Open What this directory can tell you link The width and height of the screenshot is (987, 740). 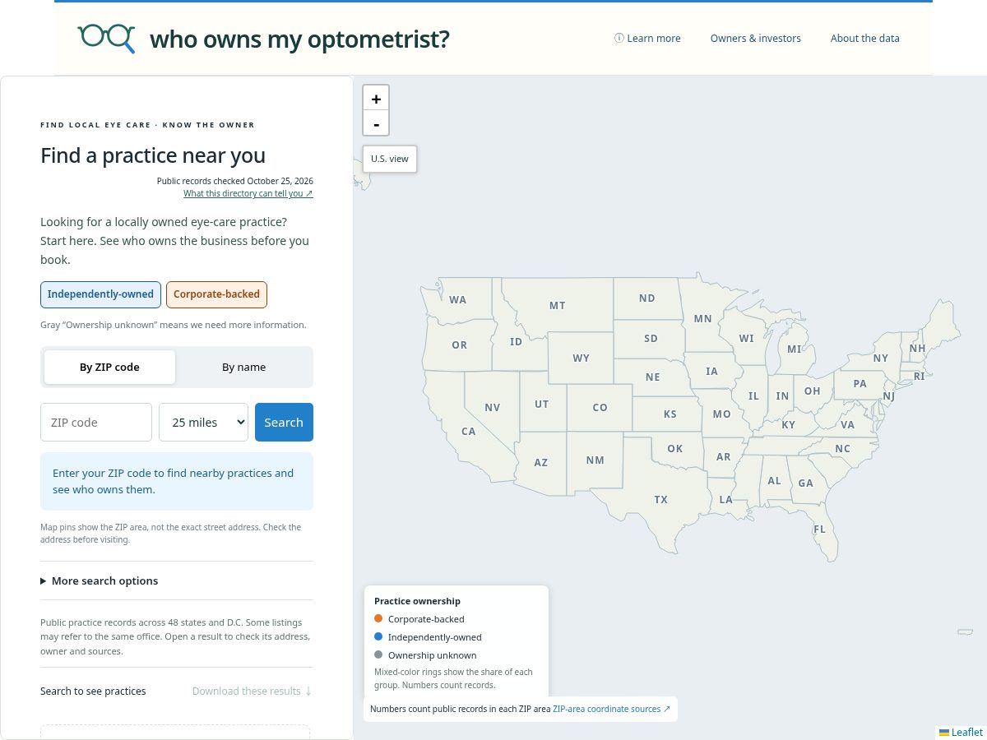pos(248,194)
